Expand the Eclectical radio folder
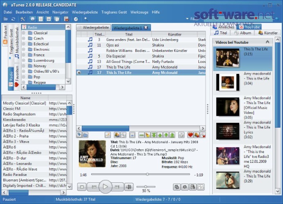Viewport: 283px width, 204px height. coord(23,44)
